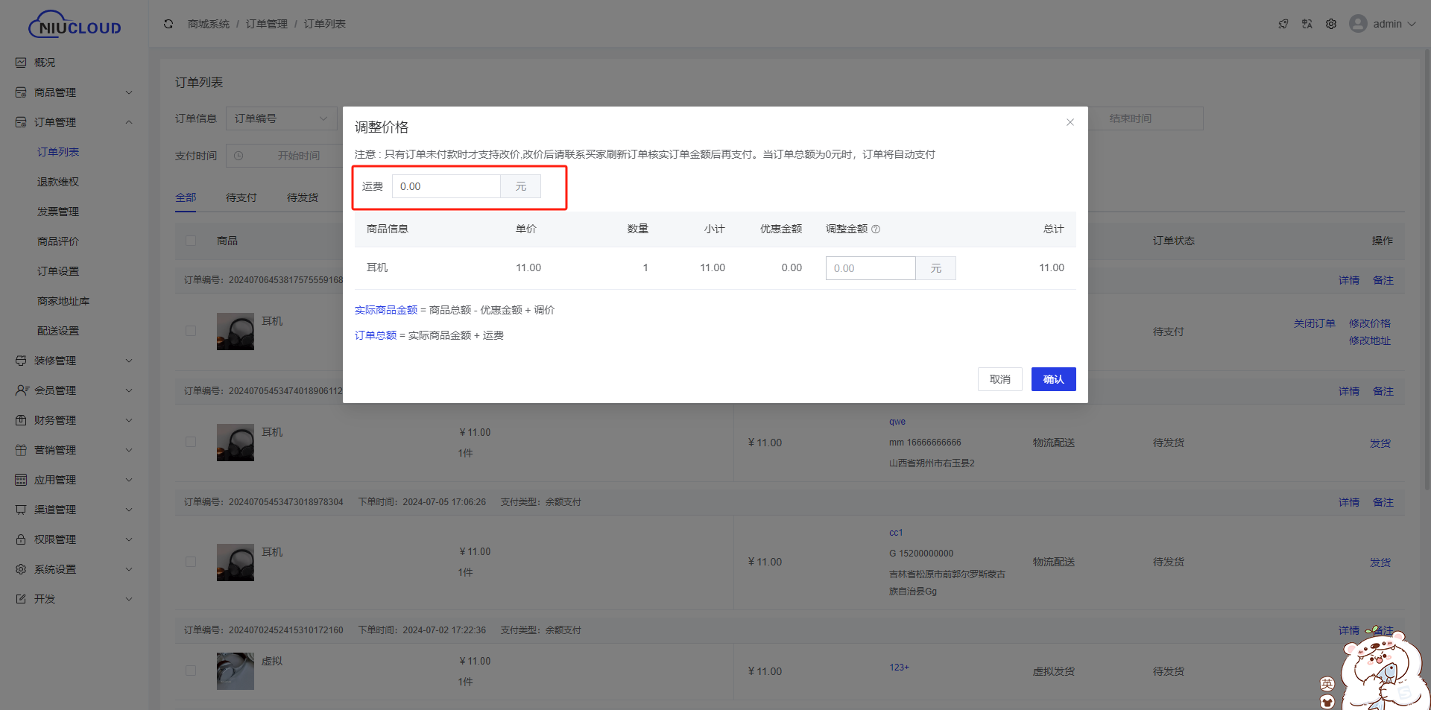Toggle the select-all checkbox in table header

point(191,241)
